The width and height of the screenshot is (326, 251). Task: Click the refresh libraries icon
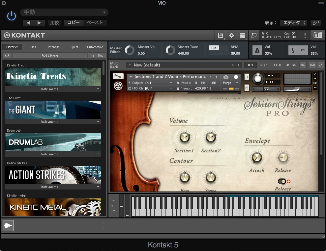click(x=7, y=55)
